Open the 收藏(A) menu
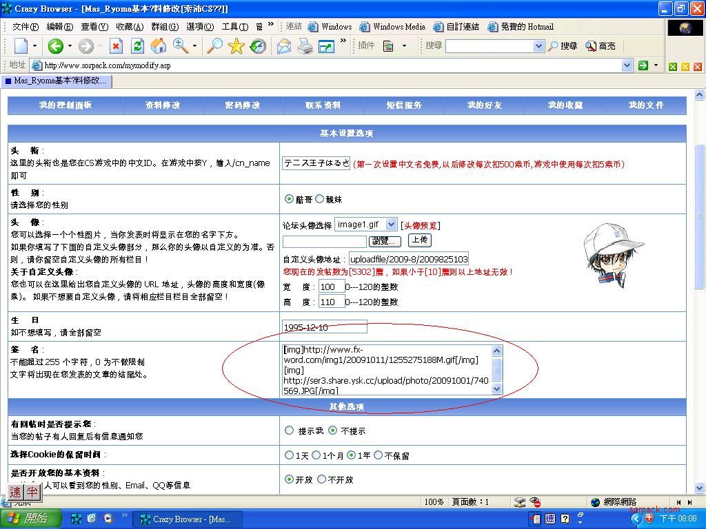Screen dimensions: 706x529 (x=129, y=27)
